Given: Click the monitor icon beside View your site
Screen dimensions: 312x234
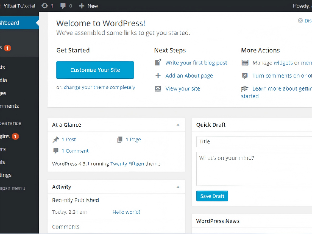Looking at the screenshot, I should click(x=158, y=89).
